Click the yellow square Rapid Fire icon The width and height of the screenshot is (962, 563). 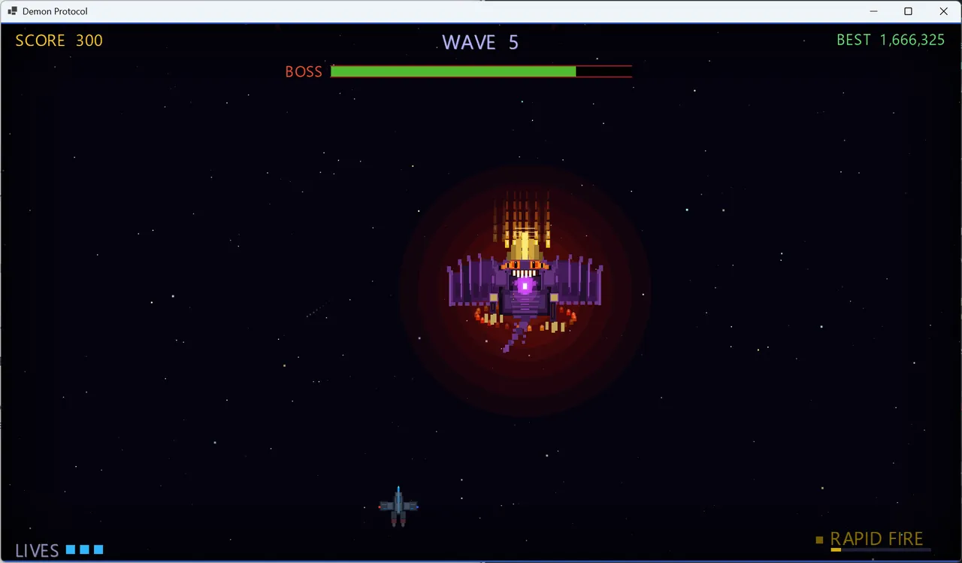(x=819, y=540)
